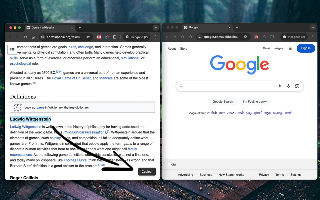Click the blue Sign in button

pyautogui.click(x=306, y=48)
